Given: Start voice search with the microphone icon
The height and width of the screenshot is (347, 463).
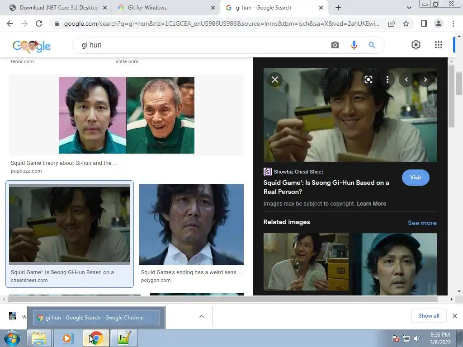Looking at the screenshot, I should click(354, 45).
